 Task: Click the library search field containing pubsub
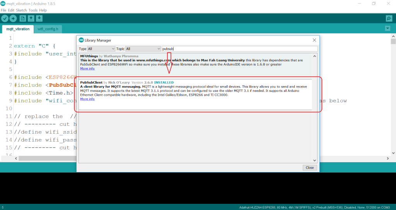(239, 49)
